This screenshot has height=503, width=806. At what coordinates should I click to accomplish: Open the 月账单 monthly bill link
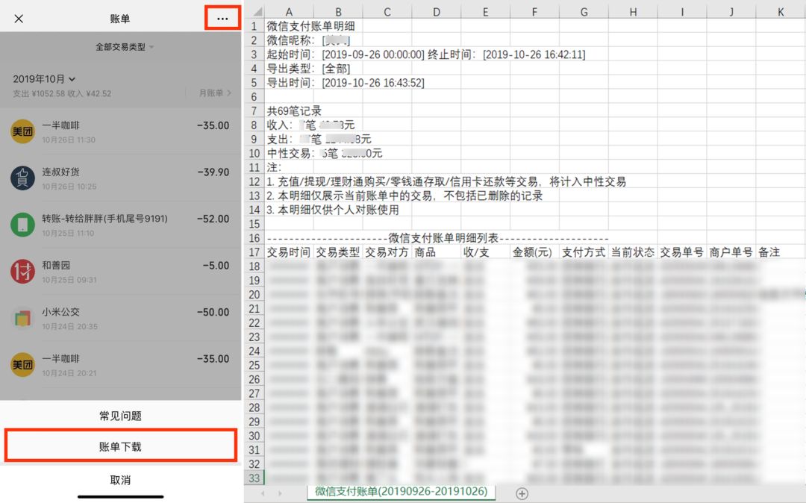pyautogui.click(x=215, y=93)
